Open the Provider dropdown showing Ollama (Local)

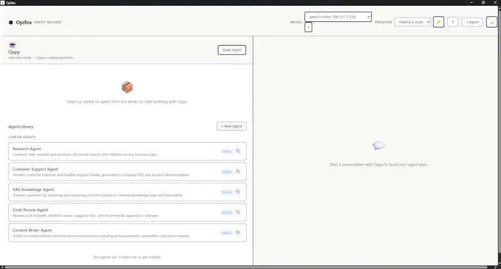pyautogui.click(x=413, y=22)
